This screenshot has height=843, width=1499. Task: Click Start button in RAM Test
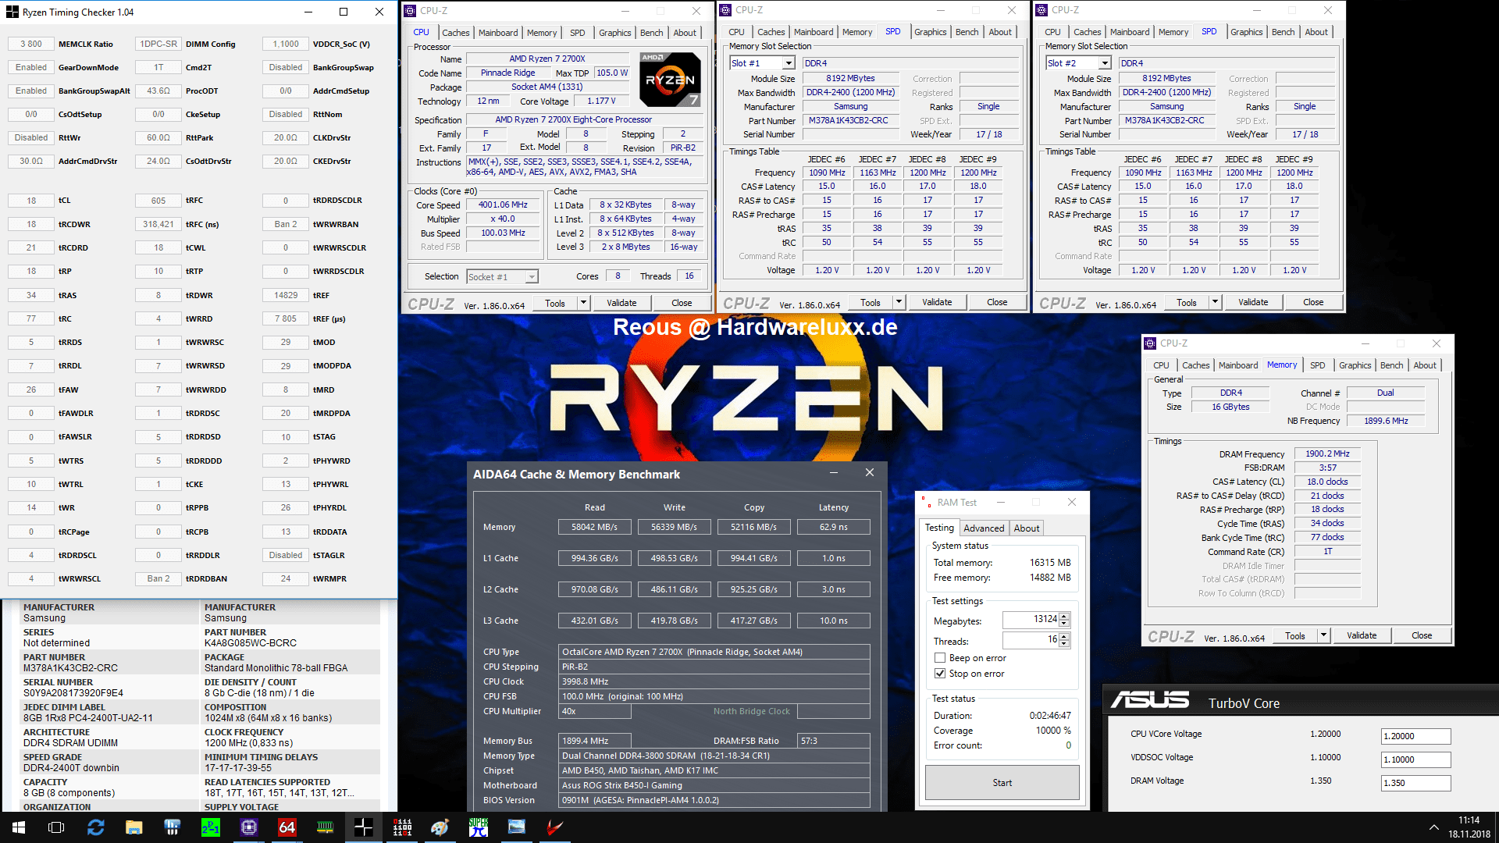tap(1002, 782)
